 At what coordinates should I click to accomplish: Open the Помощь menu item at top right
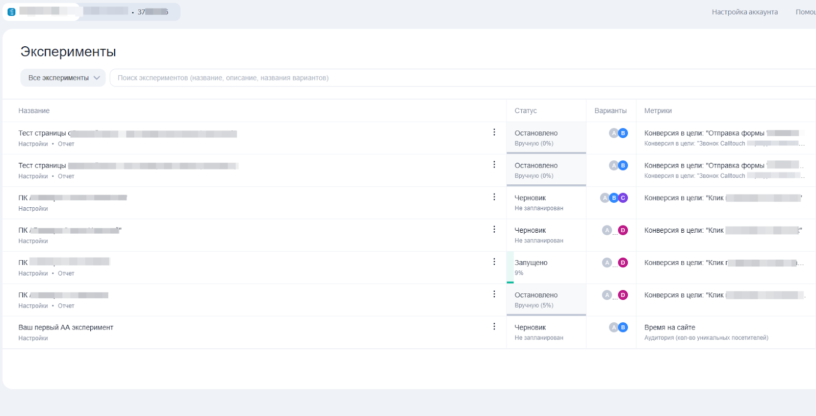point(805,12)
